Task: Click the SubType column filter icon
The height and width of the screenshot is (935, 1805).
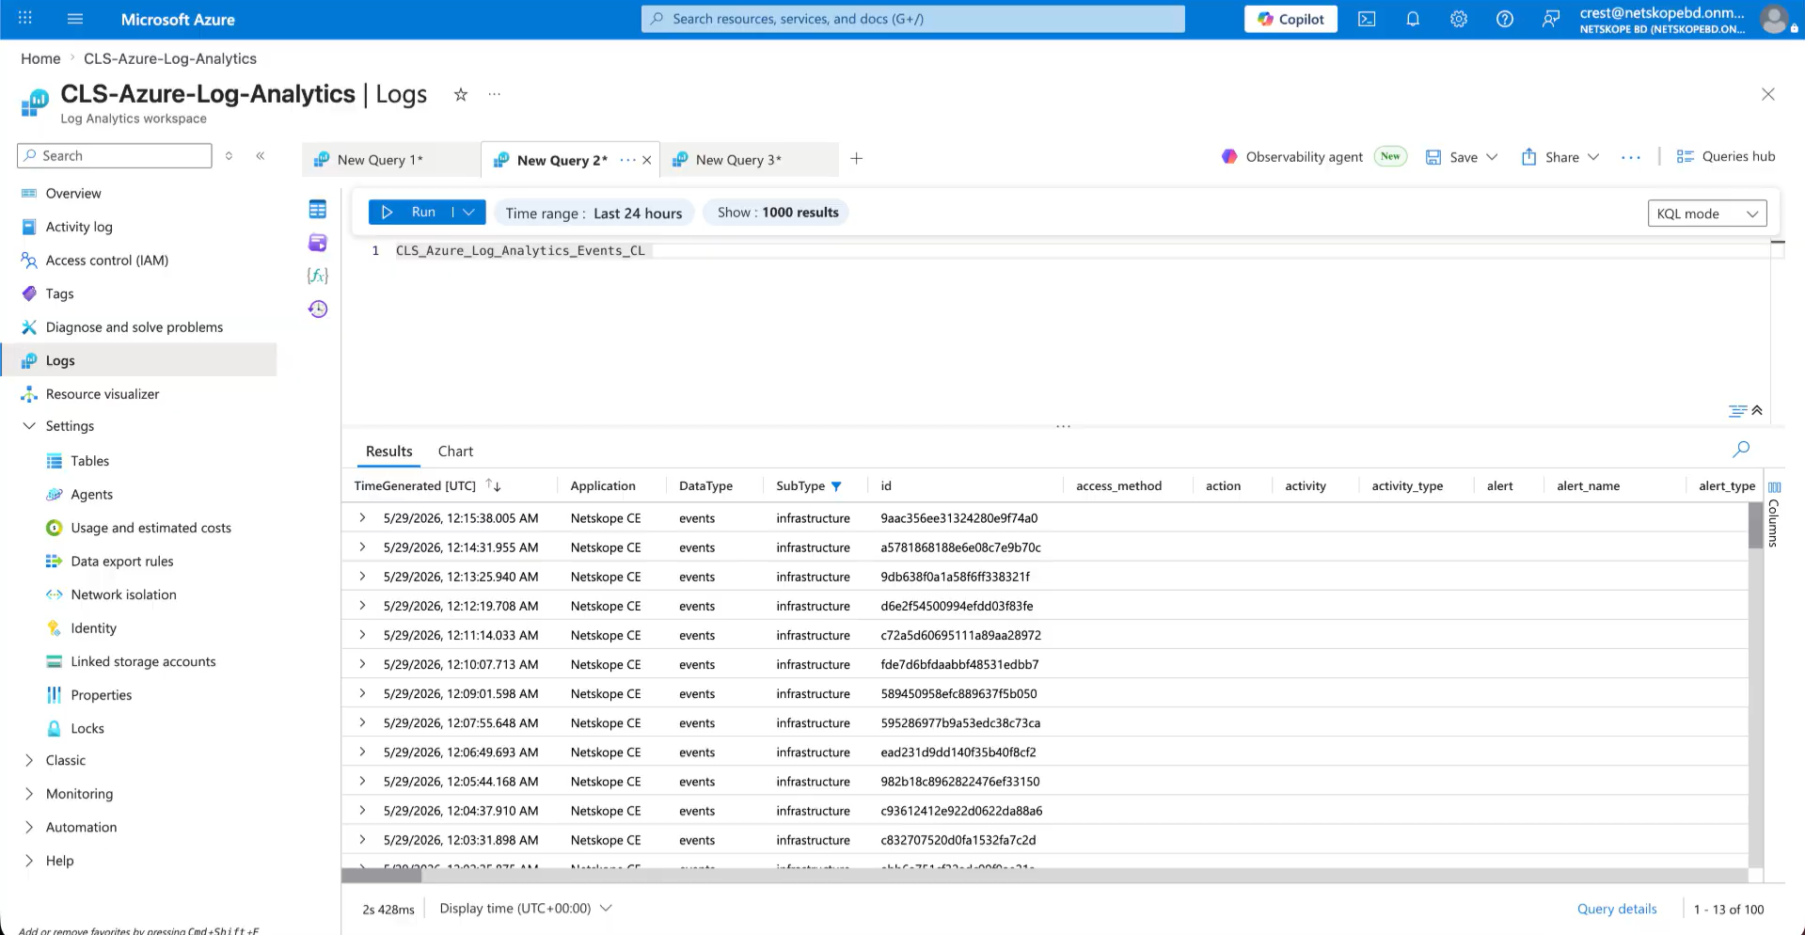Action: click(x=836, y=486)
